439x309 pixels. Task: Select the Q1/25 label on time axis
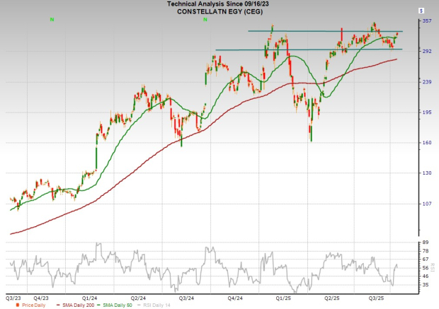[x=284, y=298]
